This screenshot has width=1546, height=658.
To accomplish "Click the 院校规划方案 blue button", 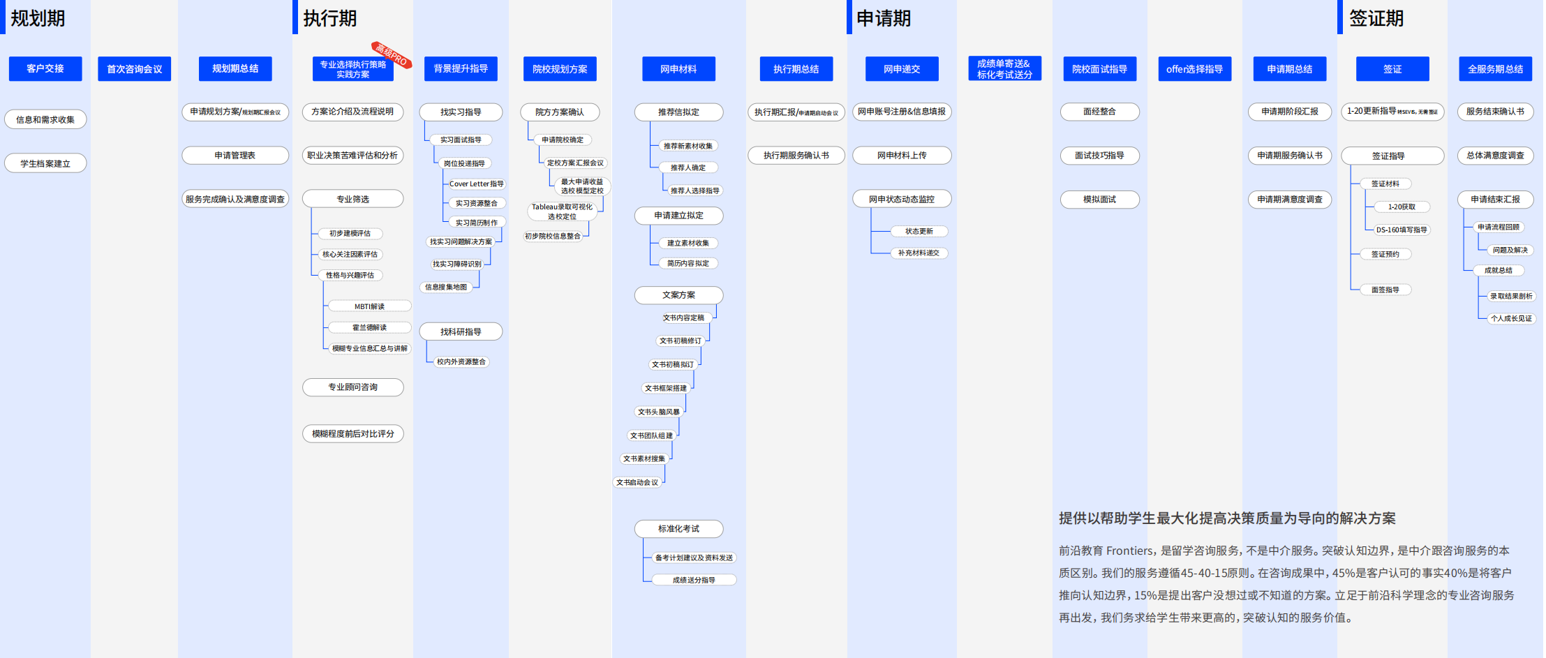I will pyautogui.click(x=560, y=69).
